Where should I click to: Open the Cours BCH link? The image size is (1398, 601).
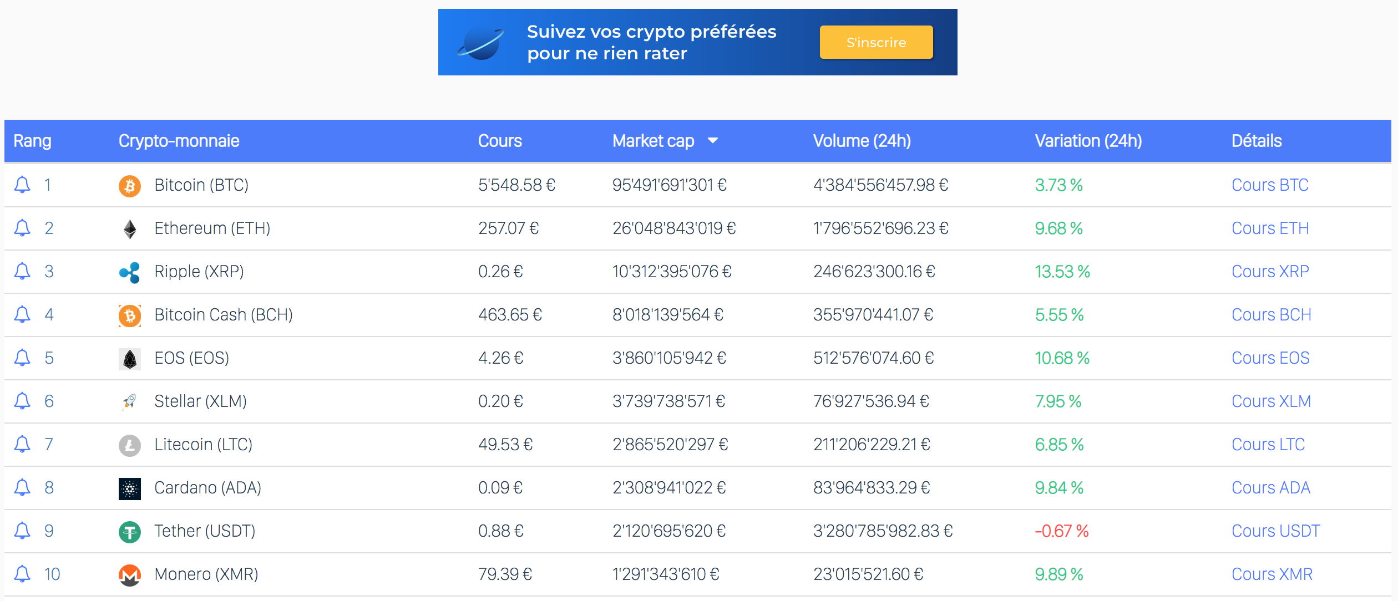click(1272, 314)
